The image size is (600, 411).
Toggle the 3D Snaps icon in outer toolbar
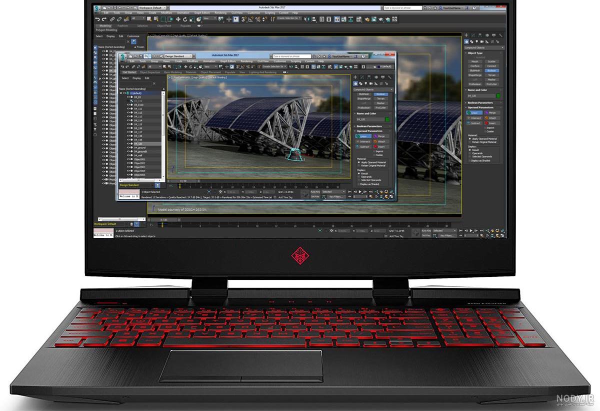point(244,19)
